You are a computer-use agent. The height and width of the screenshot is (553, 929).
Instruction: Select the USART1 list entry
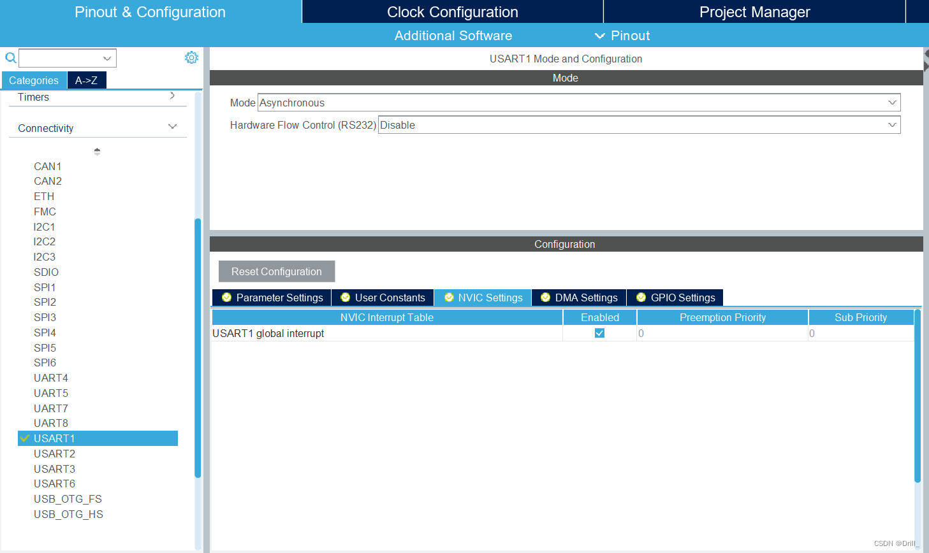(98, 438)
